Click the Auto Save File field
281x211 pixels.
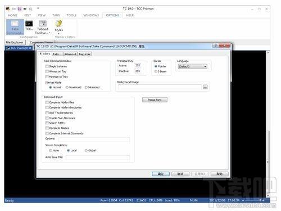point(97,157)
